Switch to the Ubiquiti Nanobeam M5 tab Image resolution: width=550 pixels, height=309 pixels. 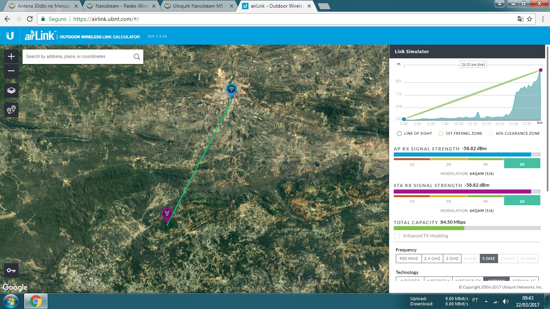198,6
